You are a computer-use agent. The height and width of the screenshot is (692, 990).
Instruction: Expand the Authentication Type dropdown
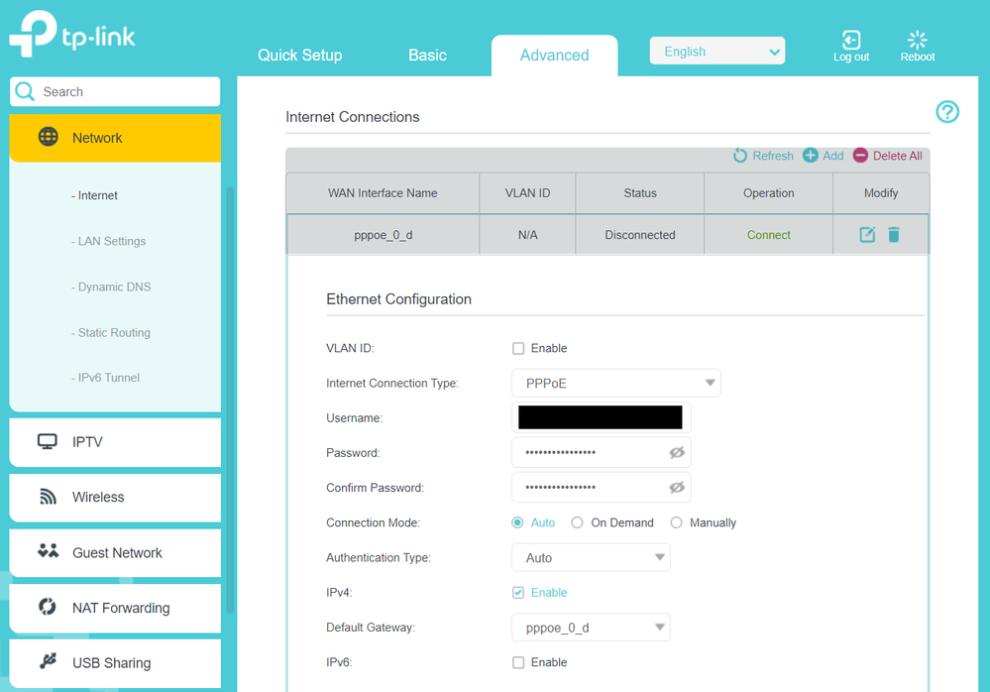(x=591, y=558)
